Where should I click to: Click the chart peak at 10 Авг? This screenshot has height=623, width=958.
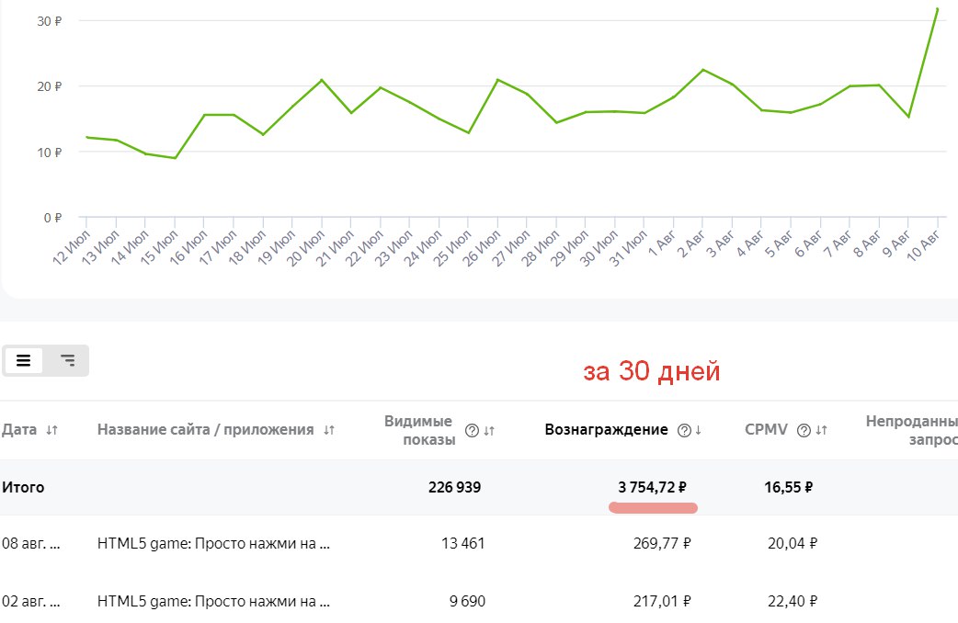pos(937,9)
